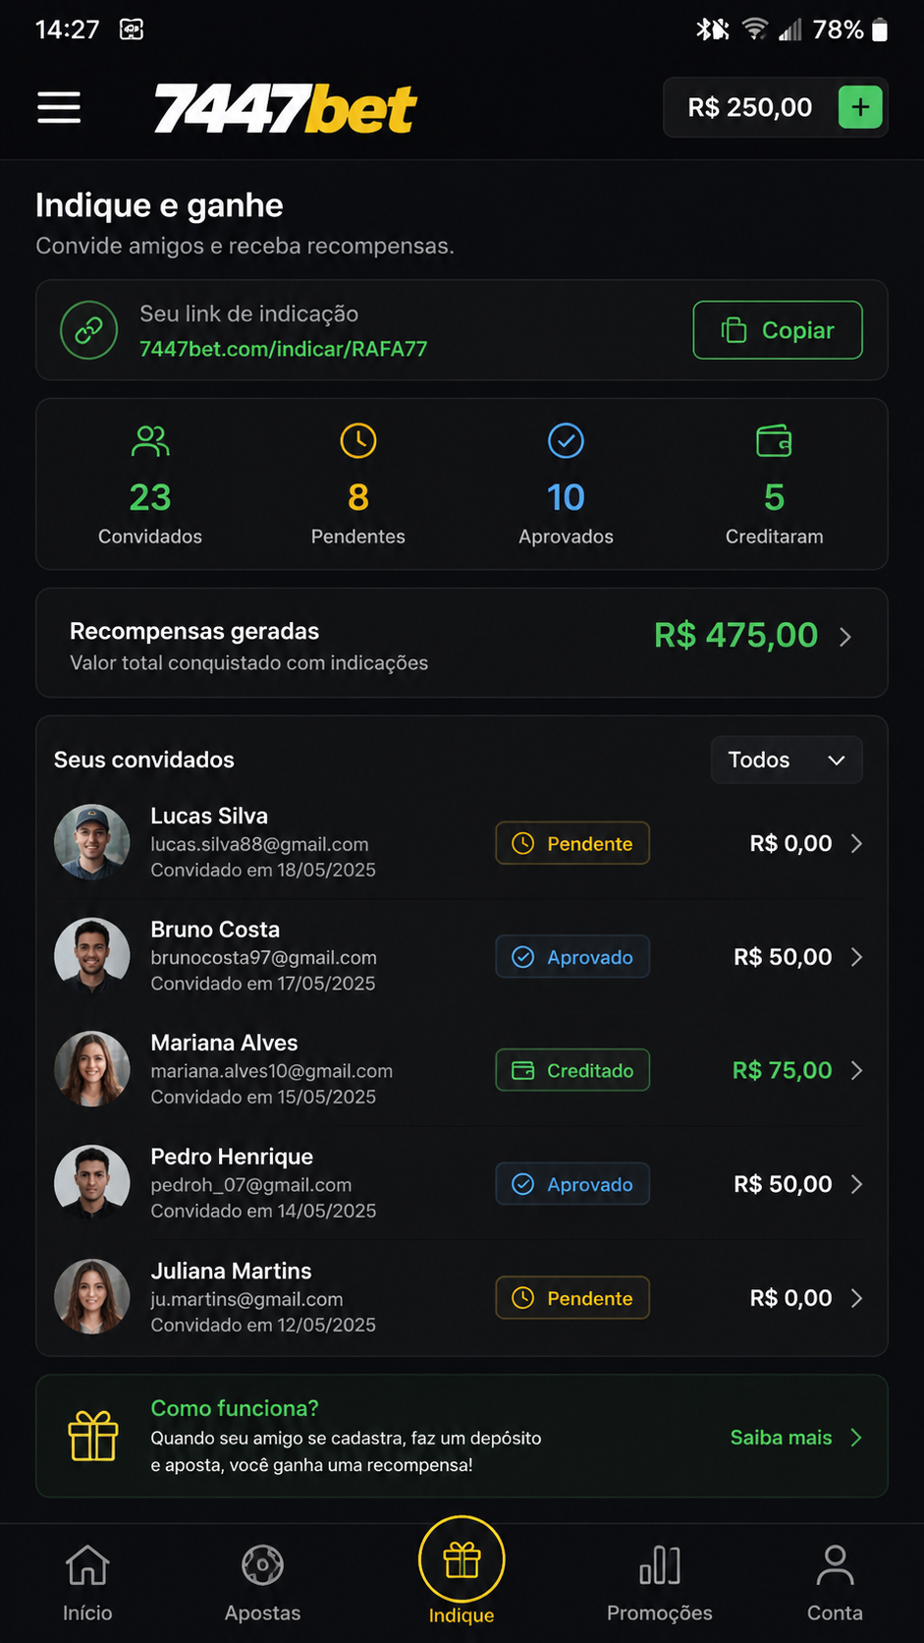The height and width of the screenshot is (1643, 924).
Task: Tap the green plus deposit icon
Action: point(860,107)
